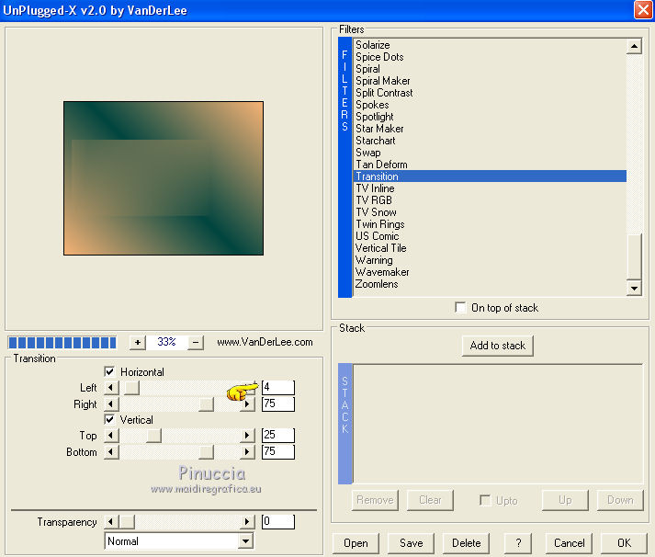This screenshot has height=557, width=655.
Task: Open the Normal blend mode dropdown
Action: [245, 541]
